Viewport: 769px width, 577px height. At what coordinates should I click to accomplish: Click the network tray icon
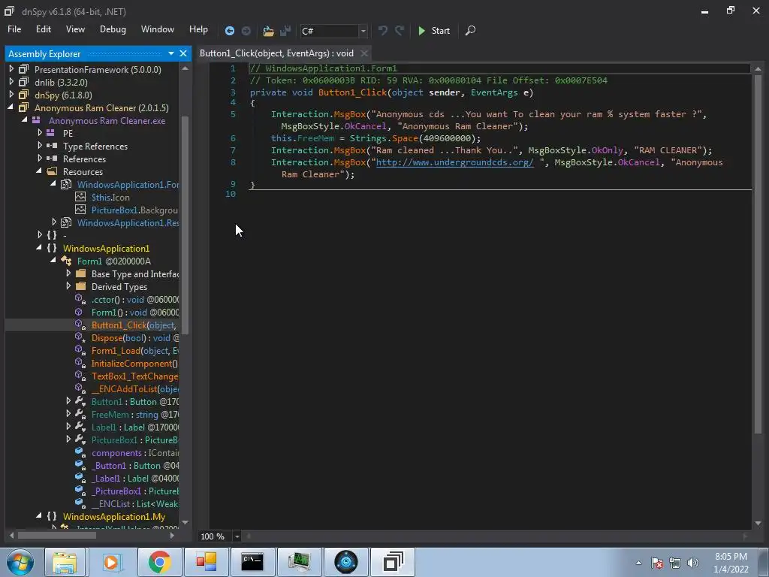(x=675, y=563)
